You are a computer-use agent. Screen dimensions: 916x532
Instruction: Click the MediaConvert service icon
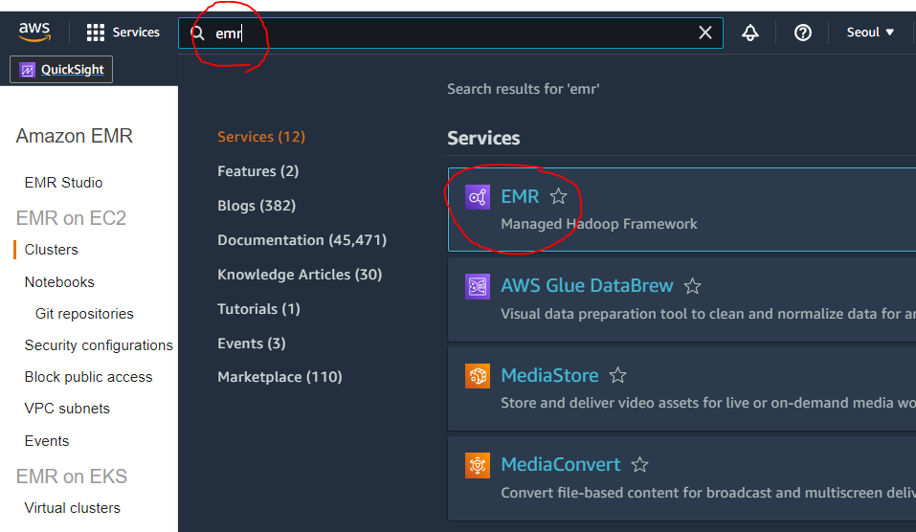(x=478, y=465)
